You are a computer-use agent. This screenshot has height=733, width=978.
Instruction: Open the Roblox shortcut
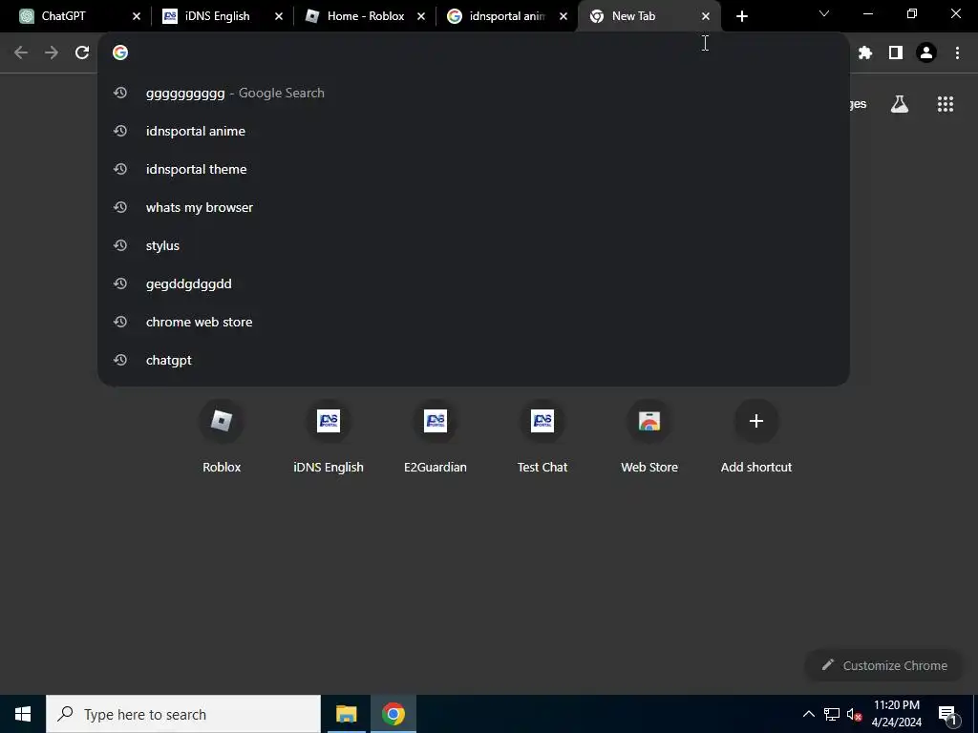(x=222, y=436)
